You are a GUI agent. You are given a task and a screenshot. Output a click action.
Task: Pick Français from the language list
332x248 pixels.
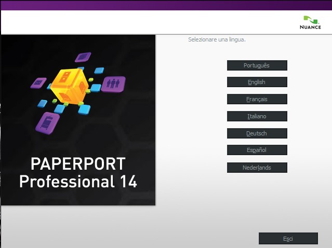[x=257, y=99]
